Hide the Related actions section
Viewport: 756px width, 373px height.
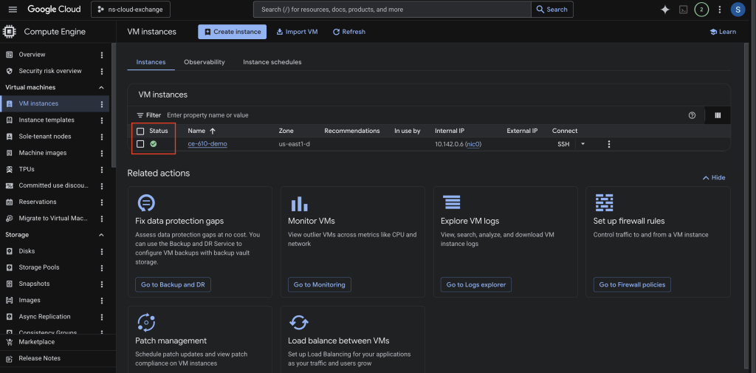click(x=714, y=177)
